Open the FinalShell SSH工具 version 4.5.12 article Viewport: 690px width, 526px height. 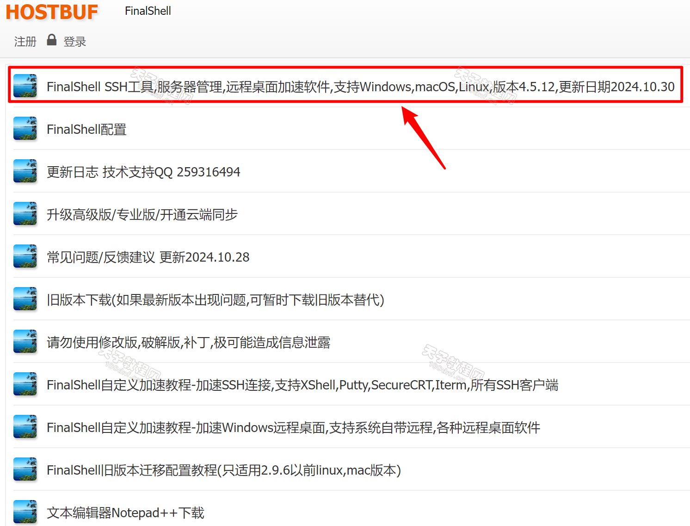click(361, 87)
